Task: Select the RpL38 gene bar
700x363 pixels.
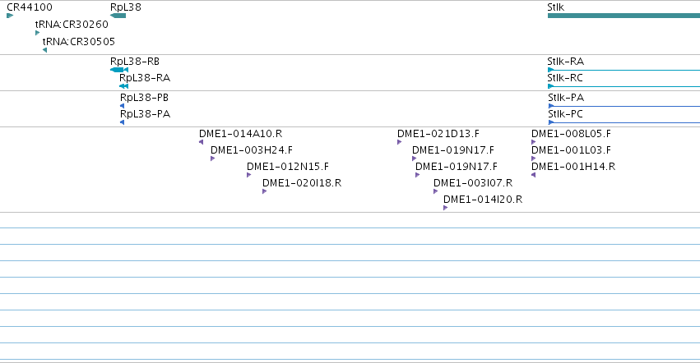Action: coord(118,16)
